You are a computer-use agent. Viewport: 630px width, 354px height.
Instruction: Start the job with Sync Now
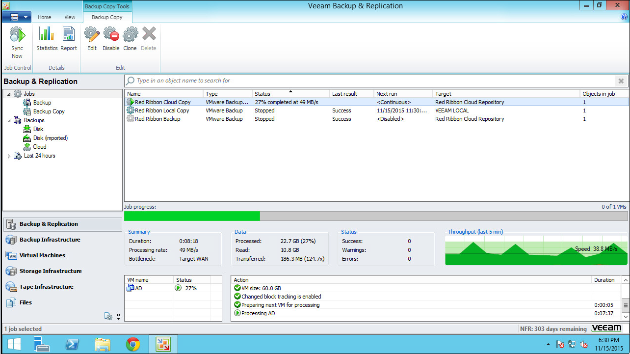pyautogui.click(x=17, y=43)
